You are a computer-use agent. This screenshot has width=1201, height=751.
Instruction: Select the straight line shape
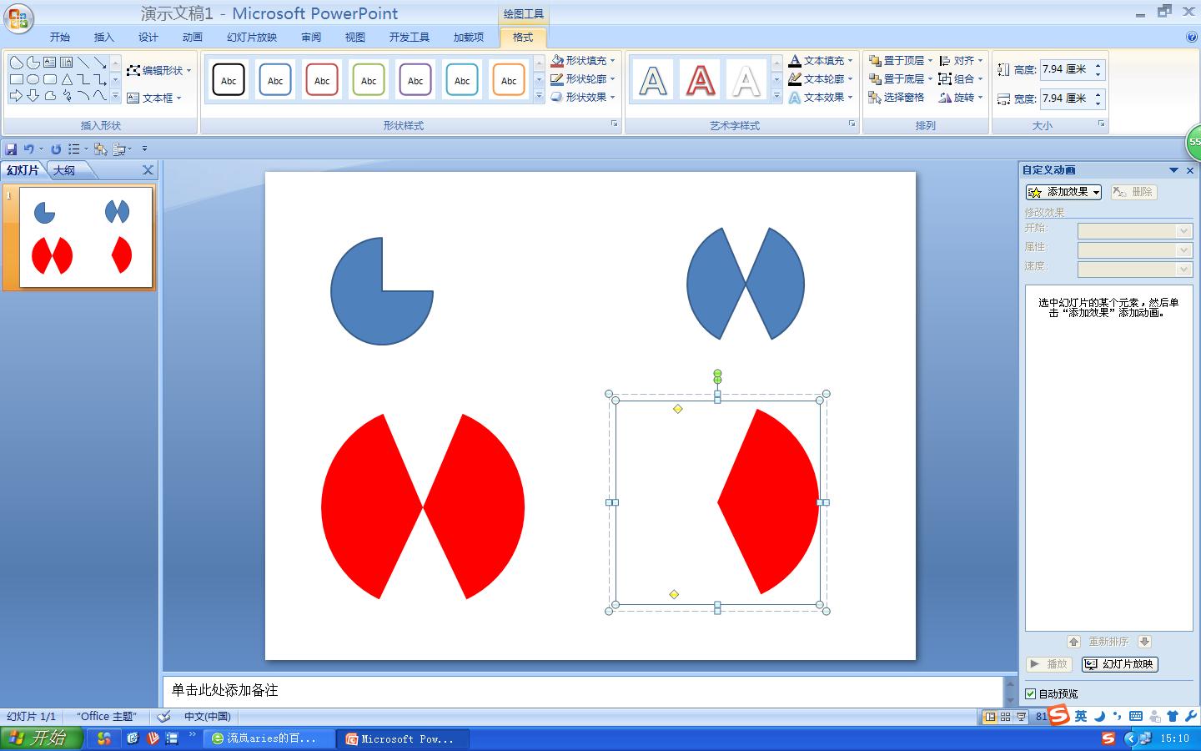click(x=83, y=63)
